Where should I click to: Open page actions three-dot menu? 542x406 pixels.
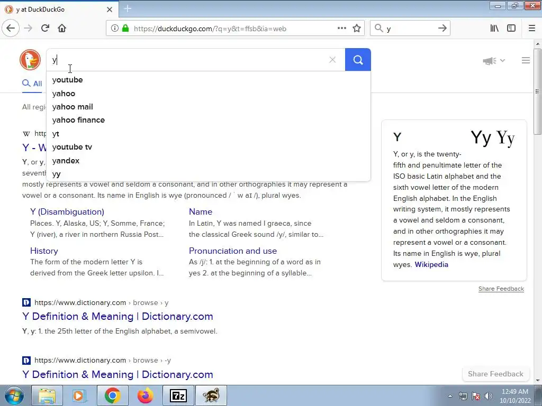[342, 29]
